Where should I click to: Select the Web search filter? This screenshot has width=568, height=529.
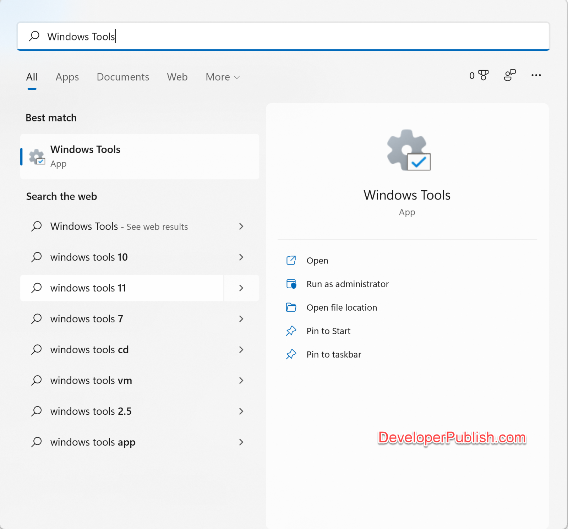point(177,77)
